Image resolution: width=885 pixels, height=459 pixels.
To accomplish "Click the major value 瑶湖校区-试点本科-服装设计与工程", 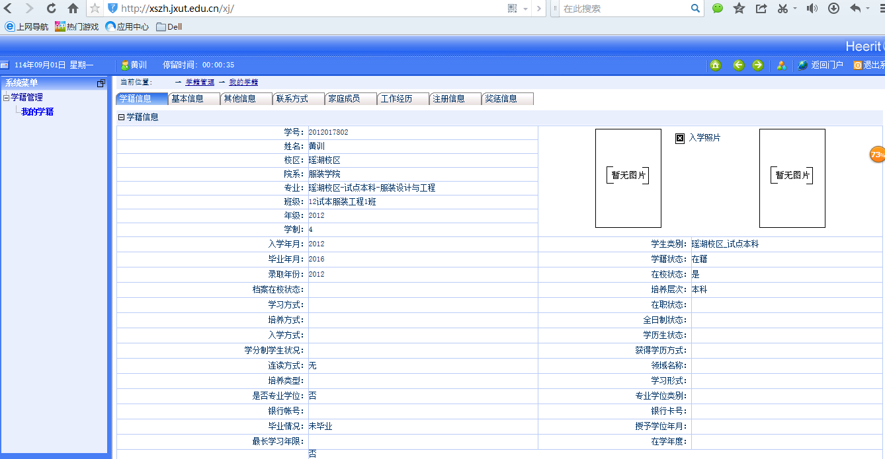I will click(x=372, y=188).
